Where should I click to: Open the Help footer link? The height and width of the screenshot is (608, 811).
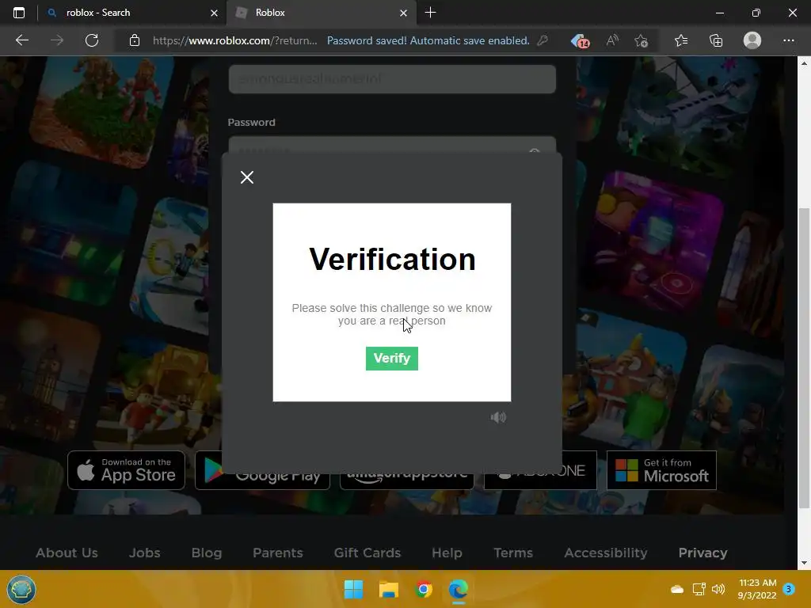pyautogui.click(x=447, y=553)
